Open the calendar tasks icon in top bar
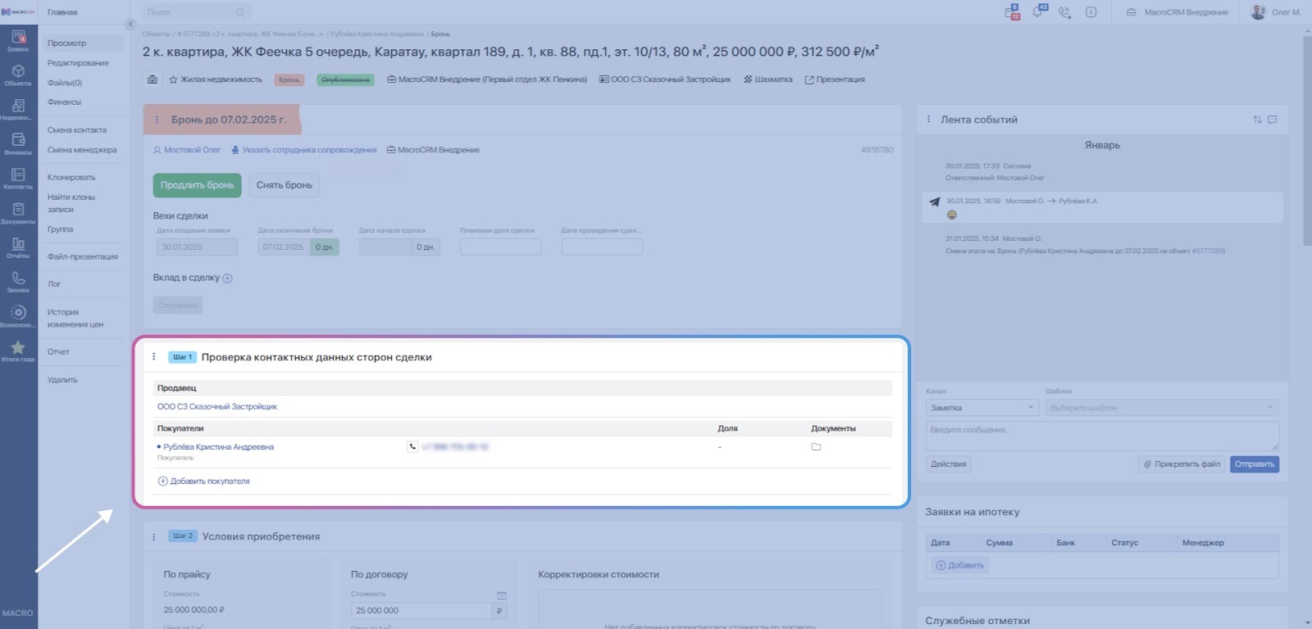Screen dimensions: 1312x629 click(x=1012, y=12)
